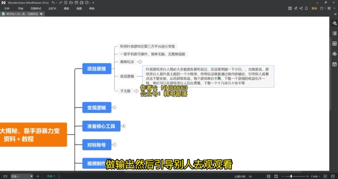Open the format paintbrush panel in right sidebar
This screenshot has height=179, width=338.
pyautogui.click(x=334, y=23)
